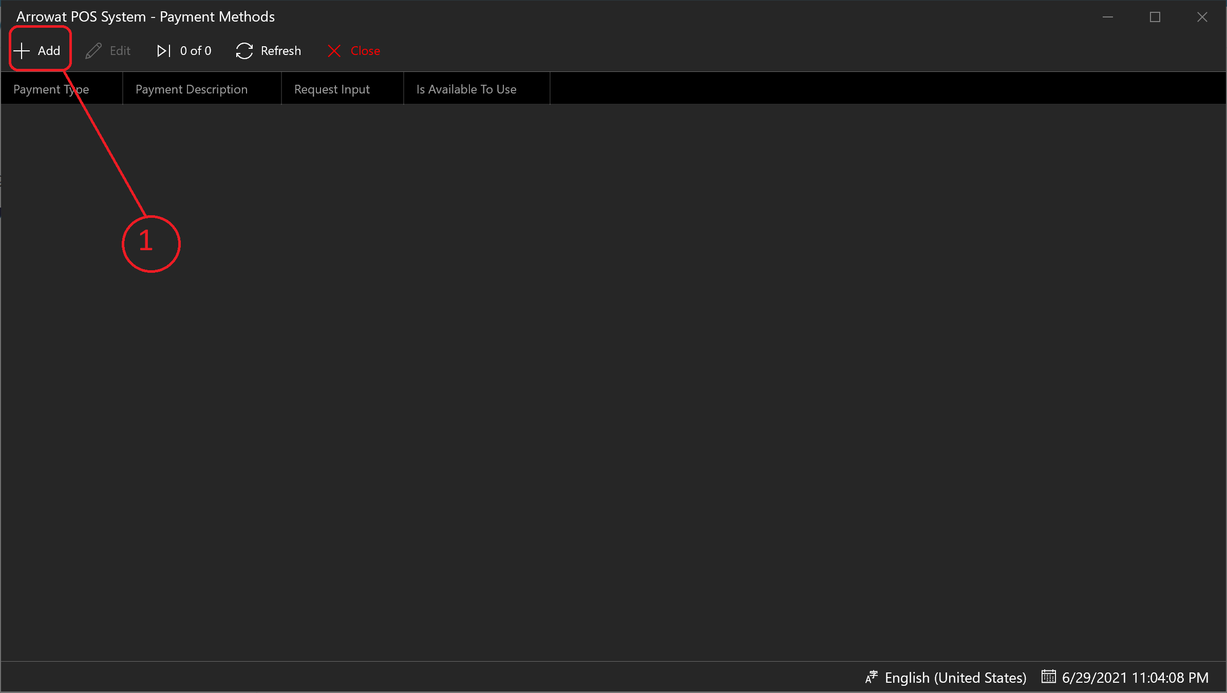Click the pencil icon for Edit
The height and width of the screenshot is (693, 1227).
tap(93, 50)
